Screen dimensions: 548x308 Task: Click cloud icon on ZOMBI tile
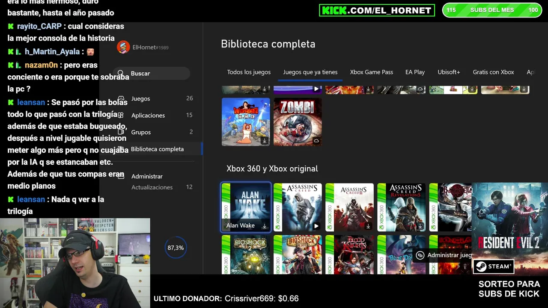316,141
